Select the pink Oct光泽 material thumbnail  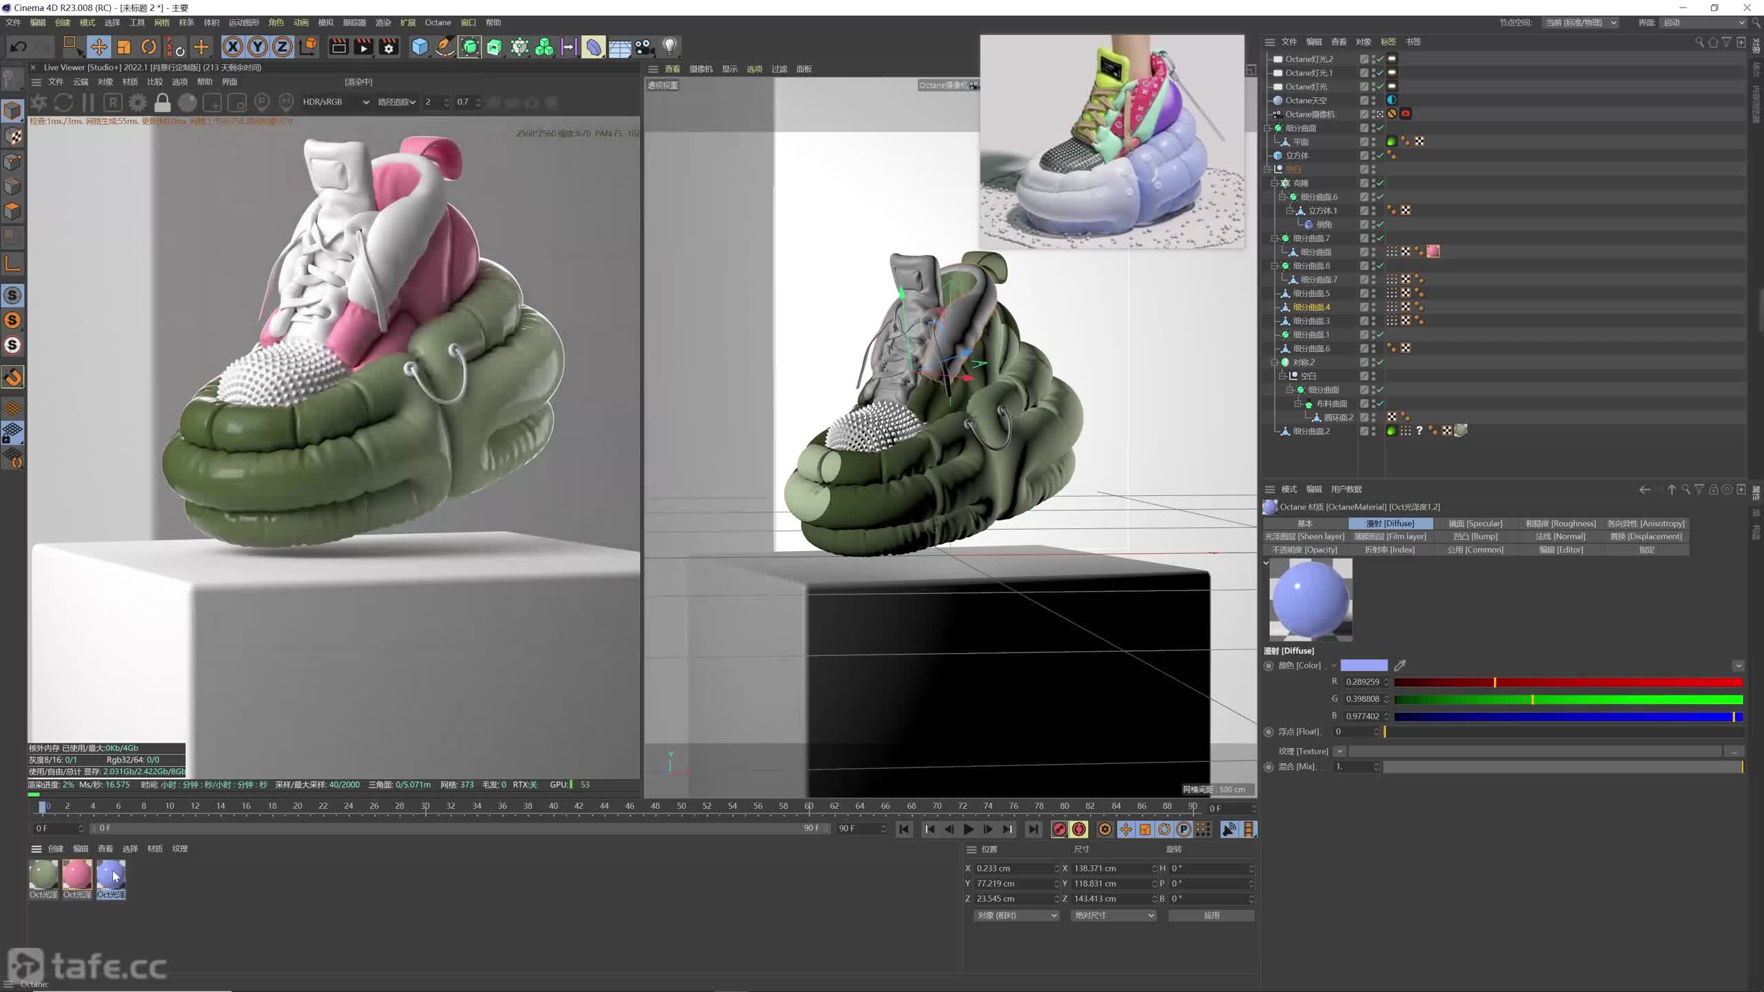77,874
